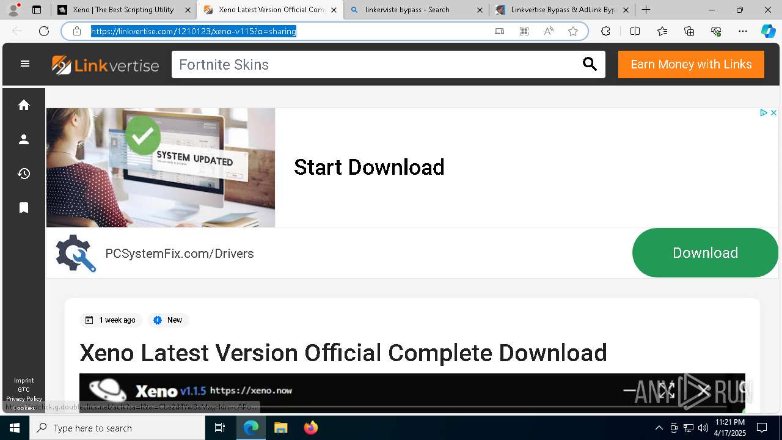Screen dimensions: 782x440
Task: Open the profile icon in the sidebar
Action: pyautogui.click(x=24, y=139)
